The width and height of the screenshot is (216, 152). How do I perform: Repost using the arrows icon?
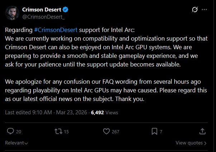pyautogui.click(x=57, y=132)
